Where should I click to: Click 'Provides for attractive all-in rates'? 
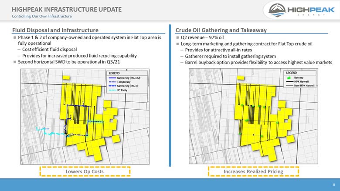(218, 50)
